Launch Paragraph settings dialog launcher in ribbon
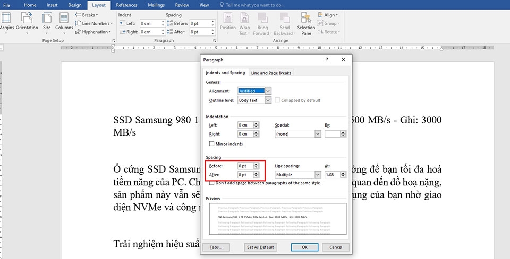Image resolution: width=510 pixels, height=259 pixels. pyautogui.click(x=215, y=41)
